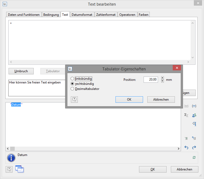Click the formula area horizontal scrollbar thumb
The height and width of the screenshot is (179, 204).
[x=13, y=148]
